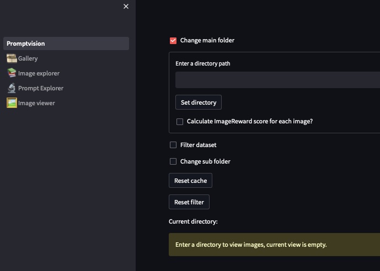Click the Reset cache button
Image resolution: width=380 pixels, height=271 pixels.
(190, 181)
